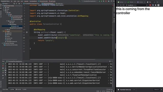Image resolution: width=163 pixels, height=92 pixels.
Task: Go forward in Chrome browser
Action: [x=120, y=5]
